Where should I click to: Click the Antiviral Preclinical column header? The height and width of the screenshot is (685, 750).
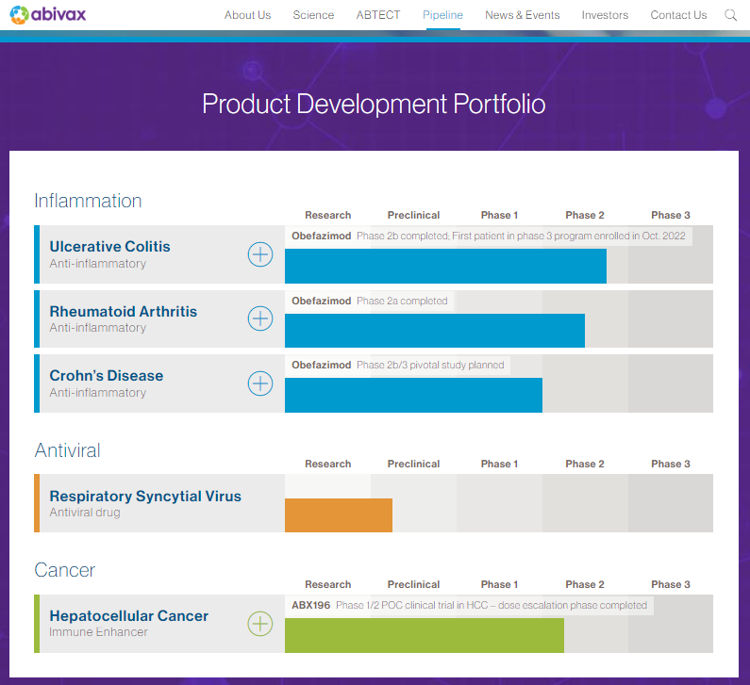point(413,464)
